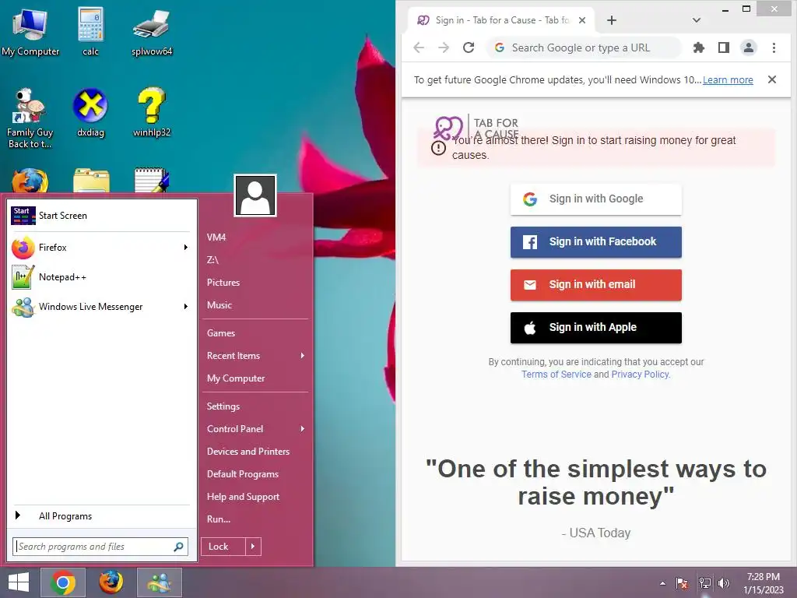Click Sign in with Facebook
Image resolution: width=797 pixels, height=598 pixels.
click(595, 242)
